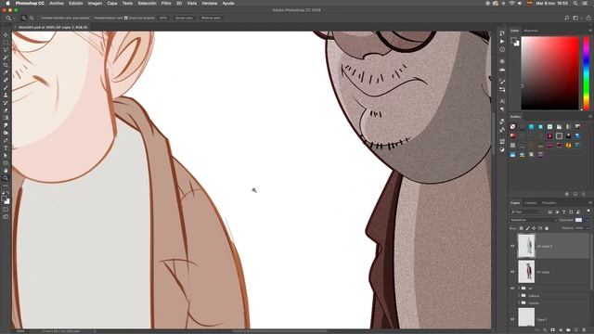Toggle 'Aumentar/reducir' all windows checkbox
The image size is (594, 334).
pos(92,18)
